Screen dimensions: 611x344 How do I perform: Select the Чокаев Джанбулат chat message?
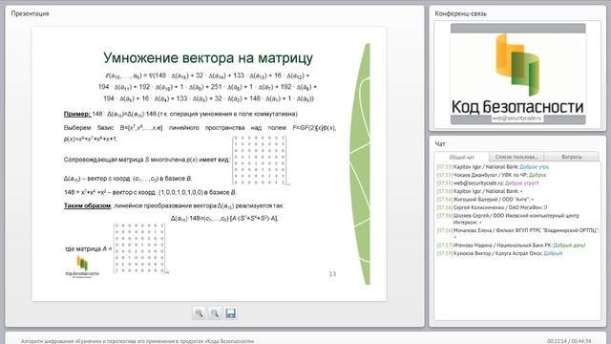tap(492, 175)
